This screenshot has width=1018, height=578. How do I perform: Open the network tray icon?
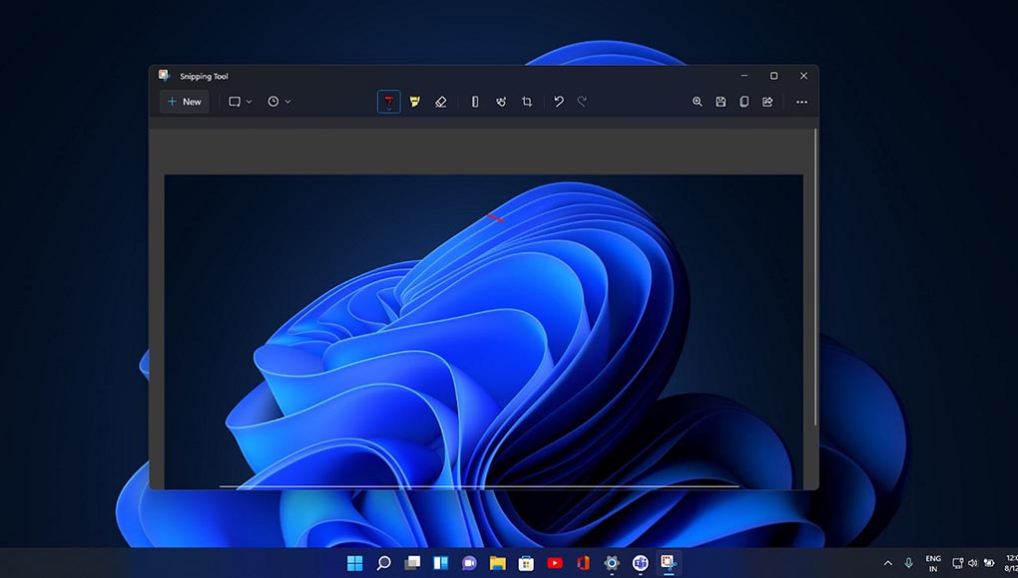[x=958, y=563]
